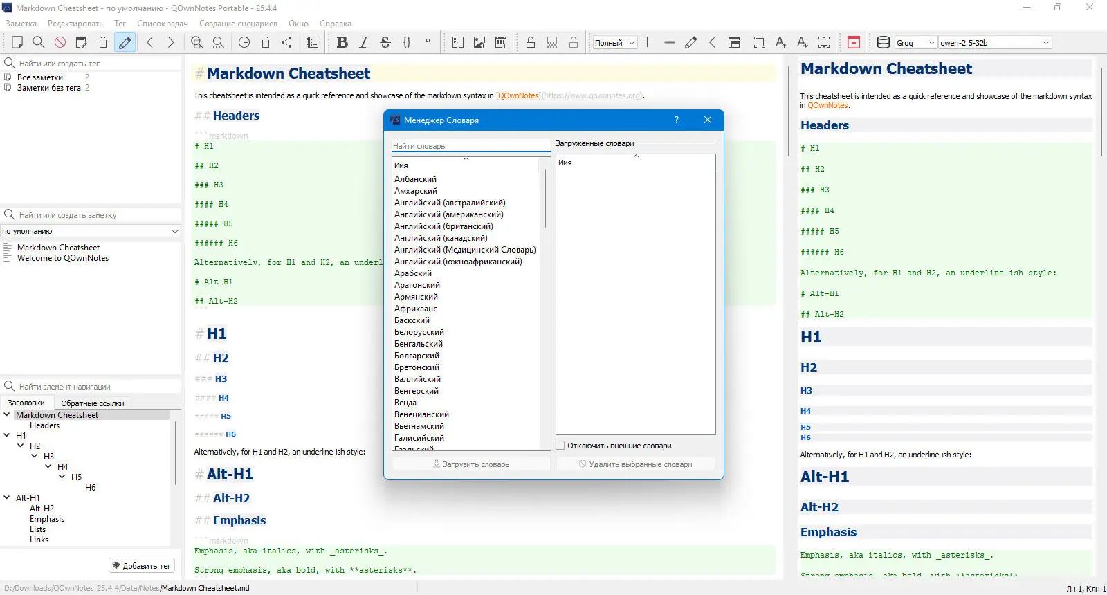Screen dimensions: 1107x595
Task: Check 'Отключить внешние словари' checkbox
Action: click(560, 446)
